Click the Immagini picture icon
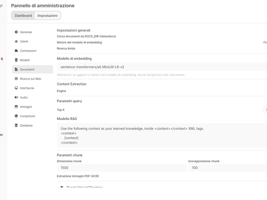The height and width of the screenshot is (200, 267). 16,107
